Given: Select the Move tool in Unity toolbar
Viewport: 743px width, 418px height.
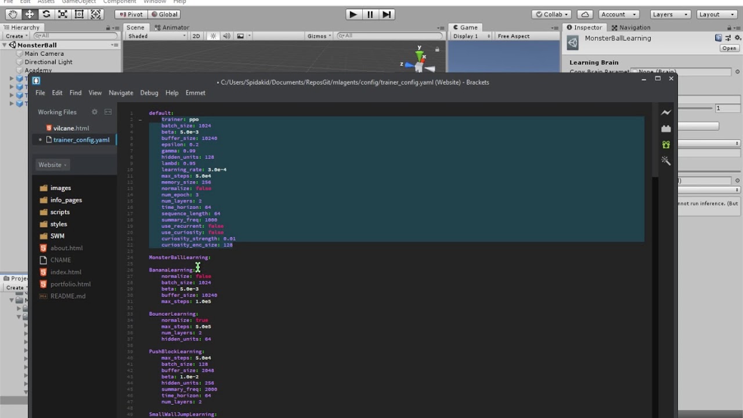Looking at the screenshot, I should 29,14.
